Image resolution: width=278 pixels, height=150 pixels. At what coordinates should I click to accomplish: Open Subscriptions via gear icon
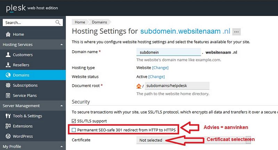point(8,85)
